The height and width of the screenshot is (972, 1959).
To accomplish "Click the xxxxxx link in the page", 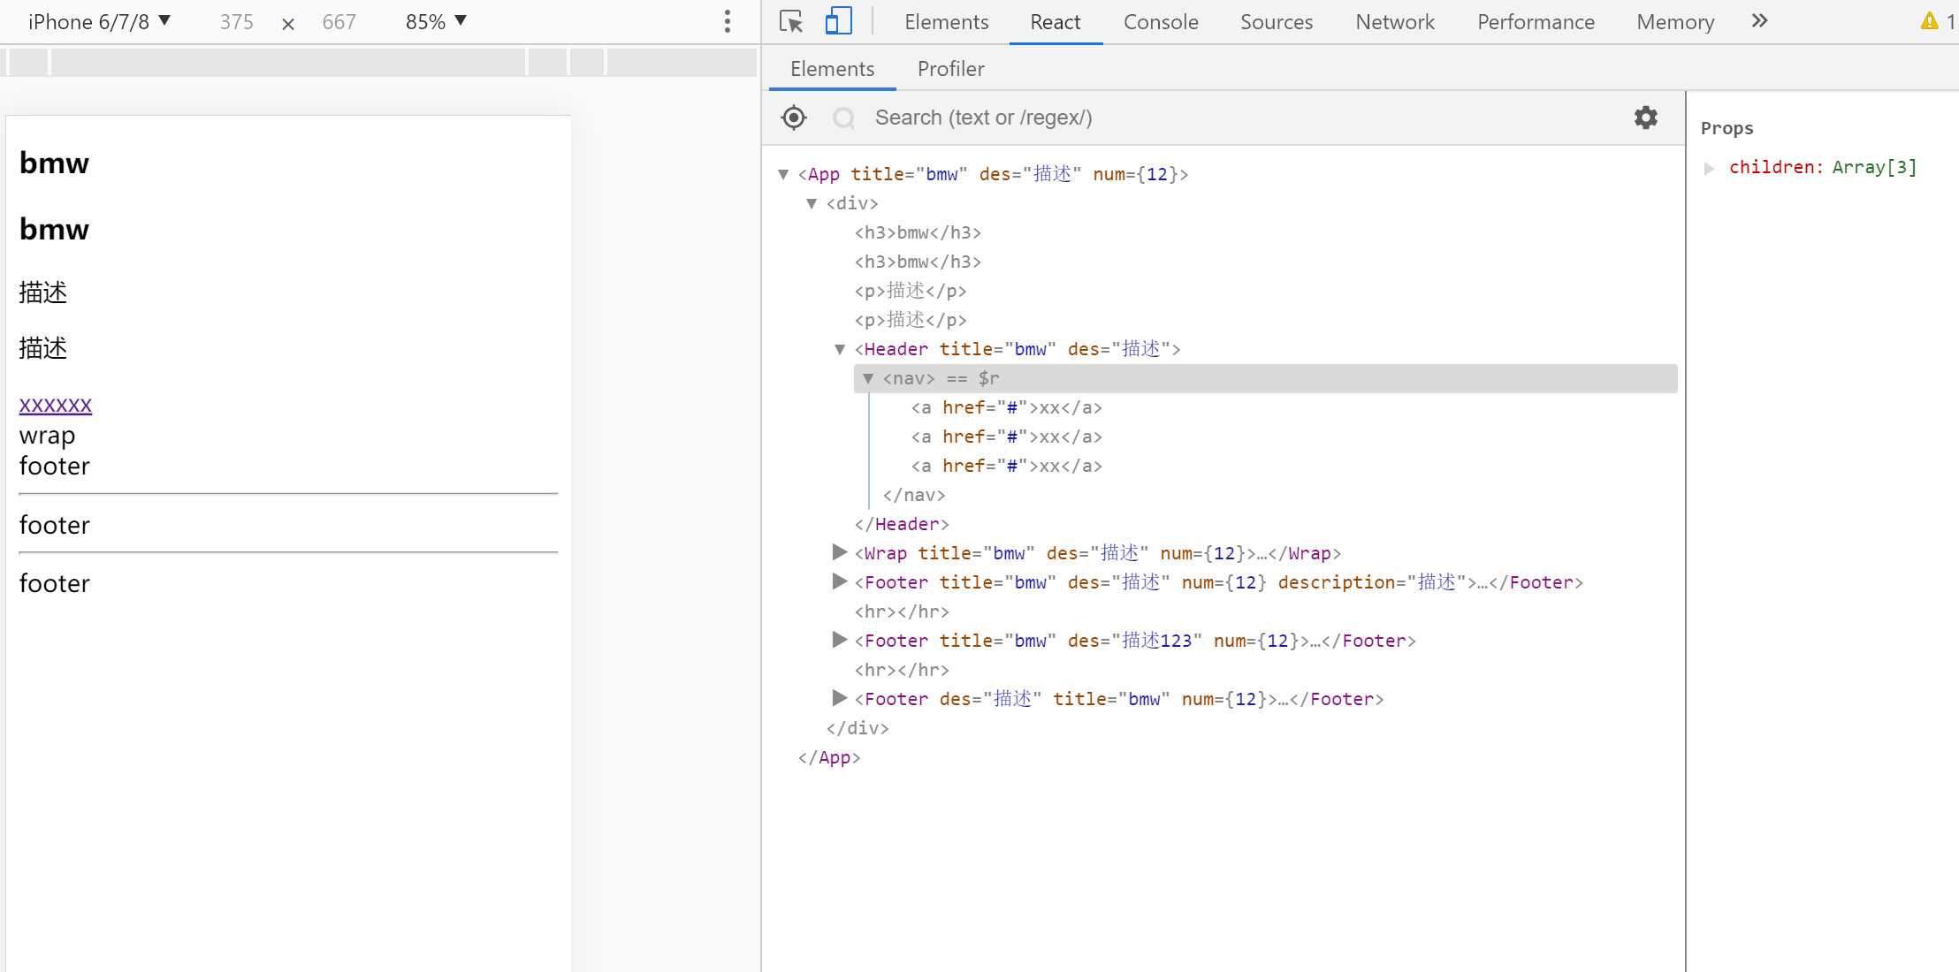I will pos(55,405).
